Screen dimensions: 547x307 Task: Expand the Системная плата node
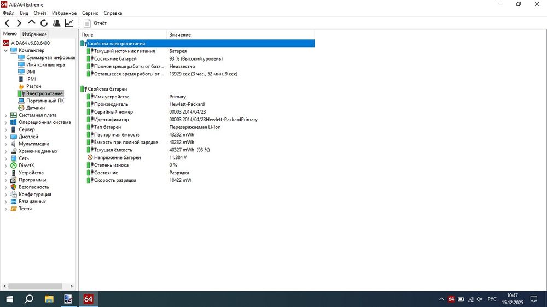click(5, 115)
